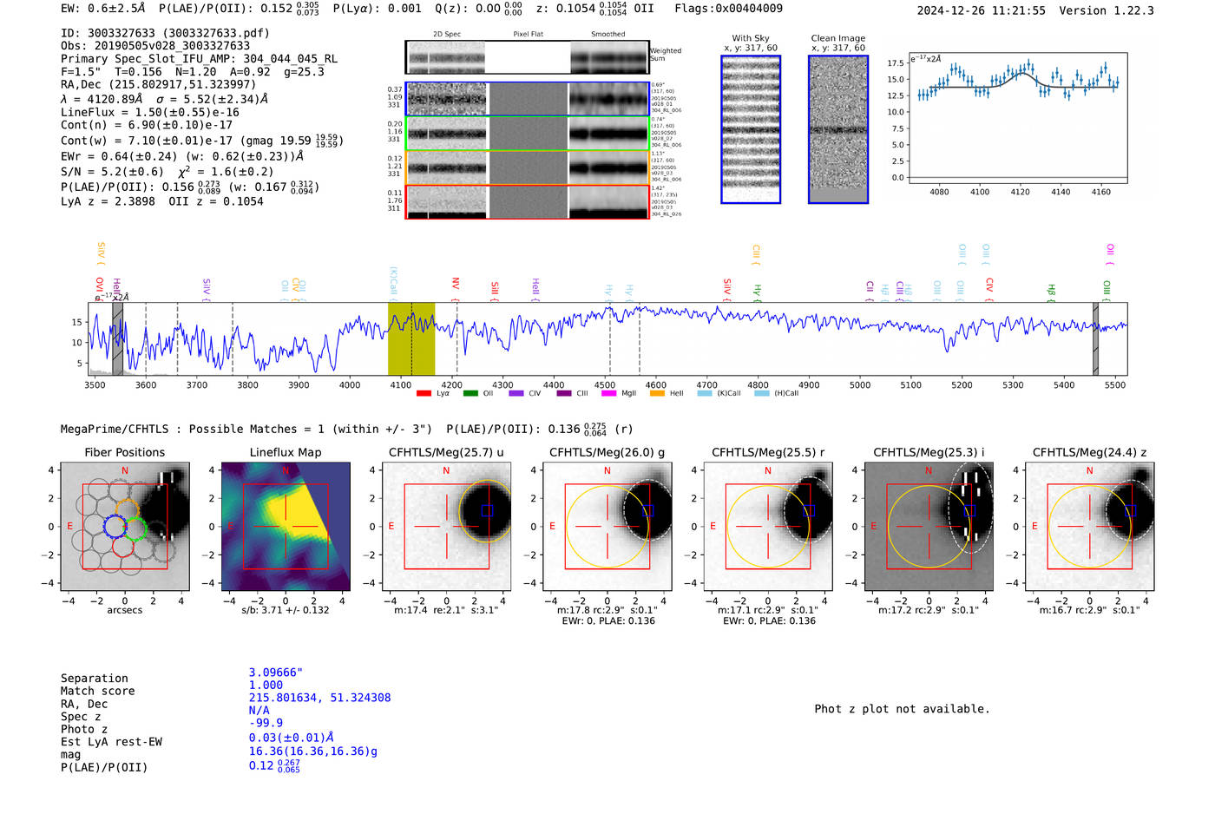Select the CFHTLS/Meg(25.3) i image
The width and height of the screenshot is (1215, 827).
click(929, 527)
